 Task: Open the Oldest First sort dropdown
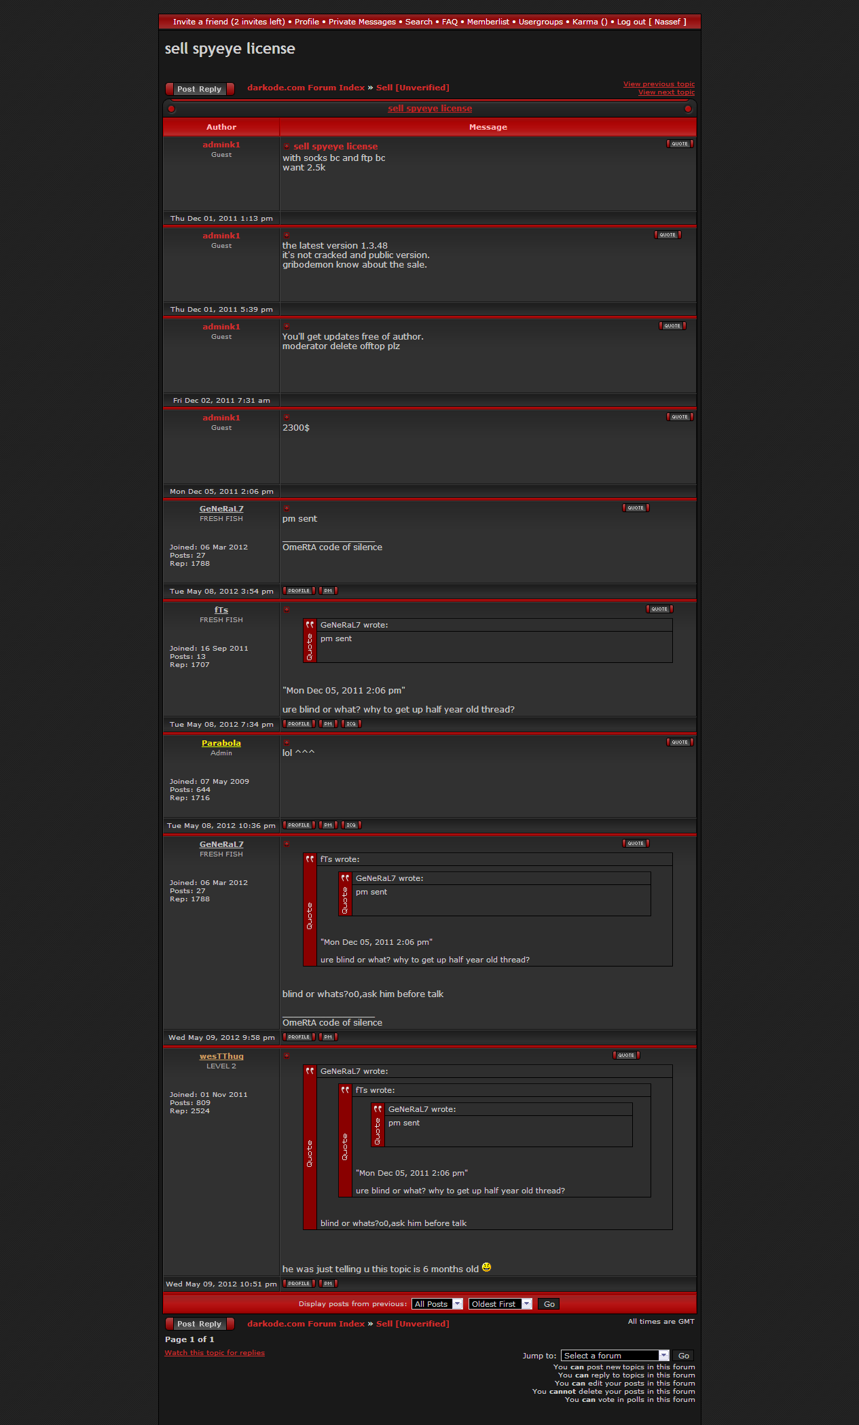[500, 1304]
